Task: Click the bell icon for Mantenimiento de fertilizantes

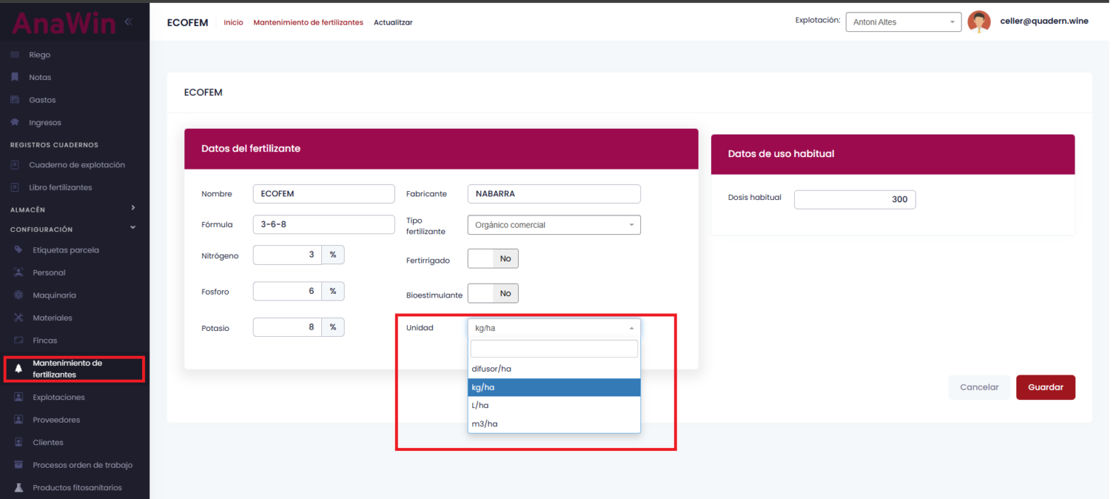Action: pyautogui.click(x=18, y=369)
